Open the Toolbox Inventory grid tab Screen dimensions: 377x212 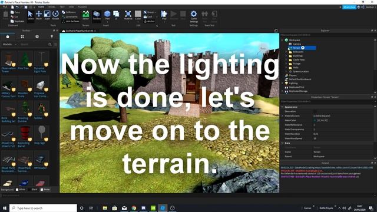[22, 37]
